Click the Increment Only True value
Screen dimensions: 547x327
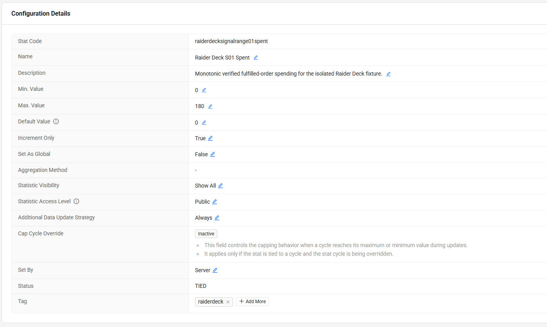[200, 138]
